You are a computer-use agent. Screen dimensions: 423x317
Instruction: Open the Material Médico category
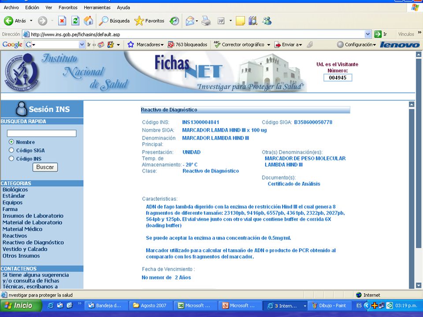click(22, 229)
